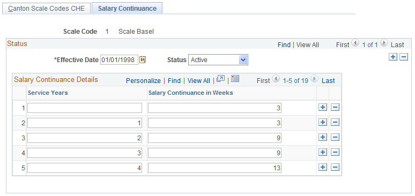Jump to First in Status header
Viewport: 415px width, 196px height.
(343, 45)
